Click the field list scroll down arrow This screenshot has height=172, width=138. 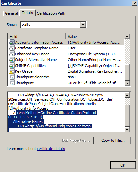[127, 83]
